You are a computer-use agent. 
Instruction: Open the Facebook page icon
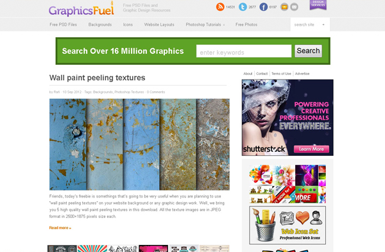tap(264, 7)
